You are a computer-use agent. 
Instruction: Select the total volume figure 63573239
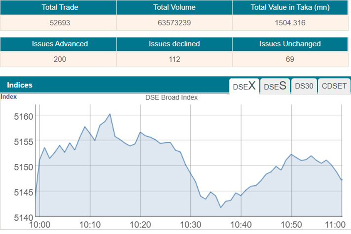point(174,23)
